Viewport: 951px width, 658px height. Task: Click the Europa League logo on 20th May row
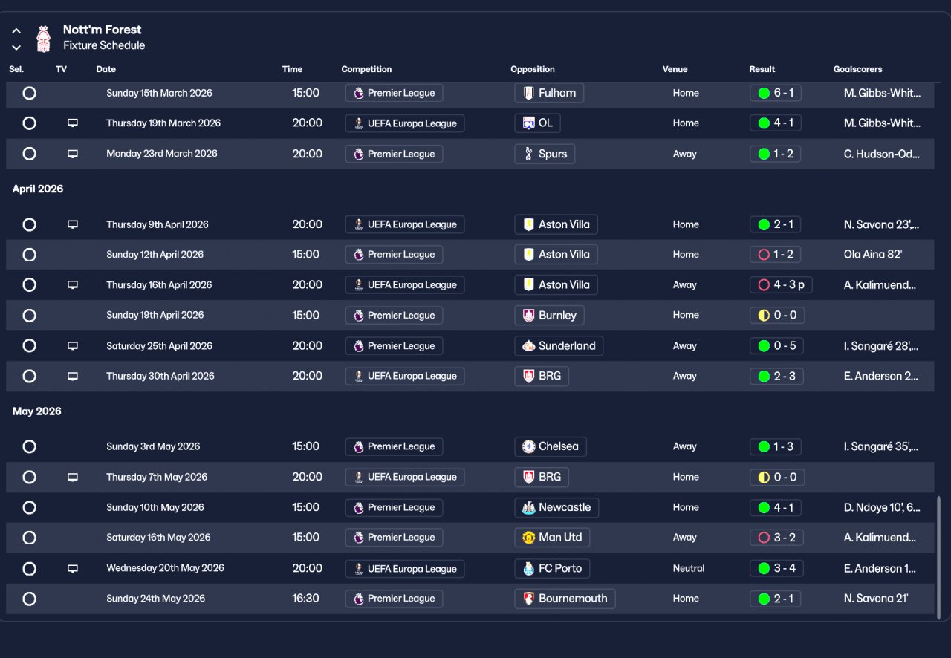359,569
